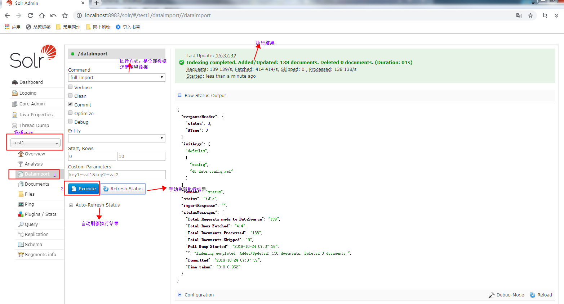
Task: Click the browser home icon
Action: coord(42,15)
